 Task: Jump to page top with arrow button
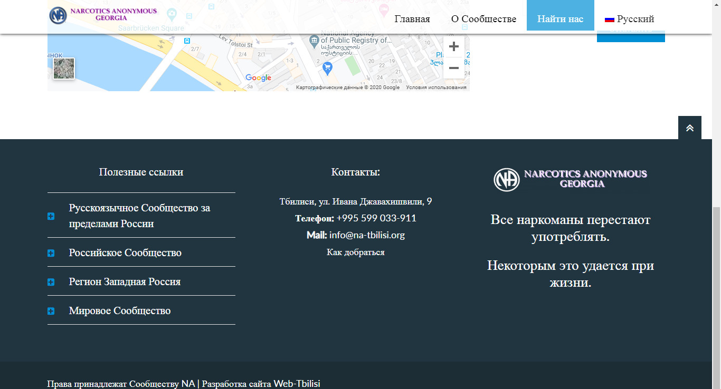[x=690, y=128]
